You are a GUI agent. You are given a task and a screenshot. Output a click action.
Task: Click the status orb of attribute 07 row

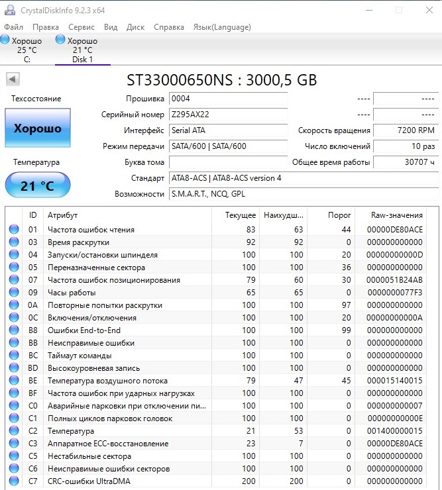(x=14, y=279)
